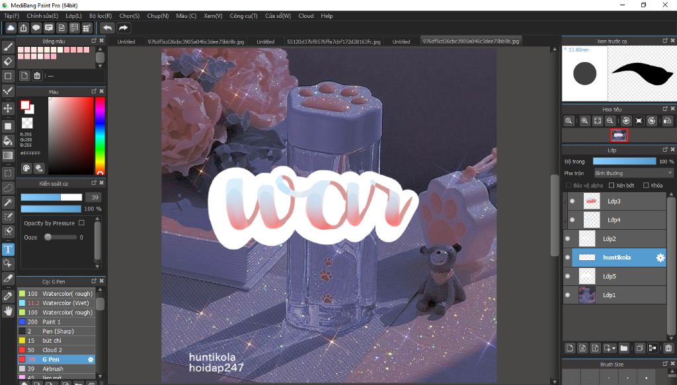Toggle Opacity by Pressure checkbox
Viewport: 677px width, 385px height.
(81, 223)
